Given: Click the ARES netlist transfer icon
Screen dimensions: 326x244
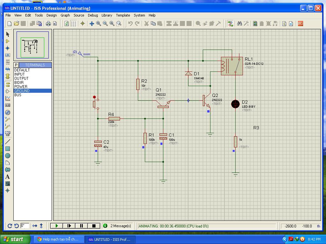Looking at the screenshot, I should pyautogui.click(x=300, y=24).
